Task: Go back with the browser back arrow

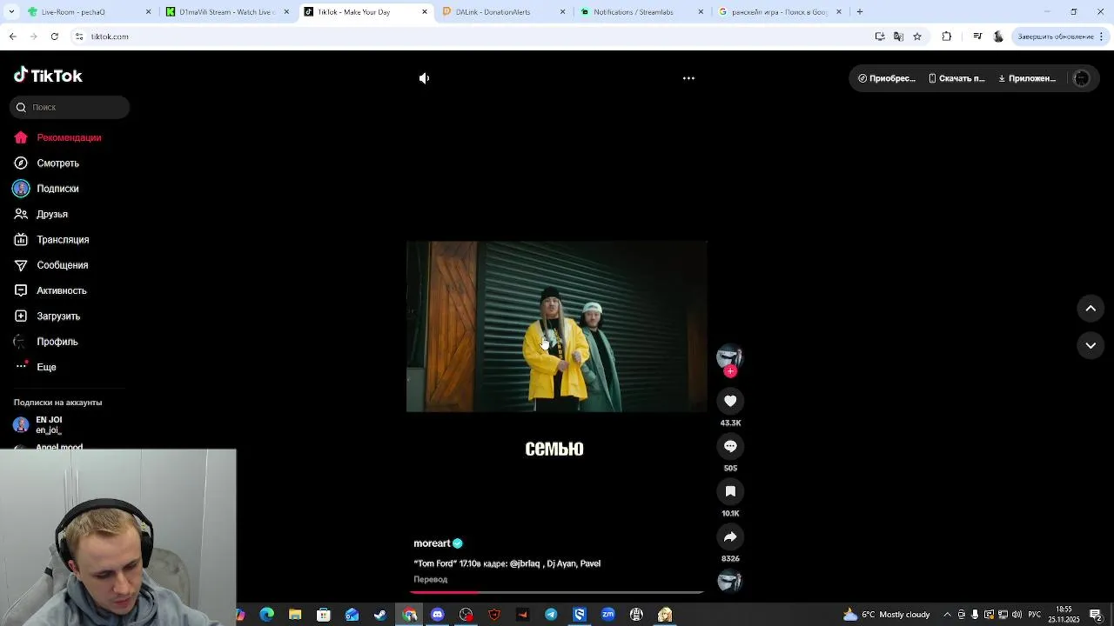Action: tap(12, 37)
